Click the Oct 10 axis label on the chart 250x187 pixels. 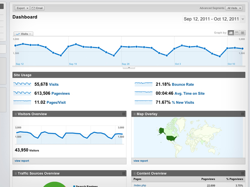point(231,64)
